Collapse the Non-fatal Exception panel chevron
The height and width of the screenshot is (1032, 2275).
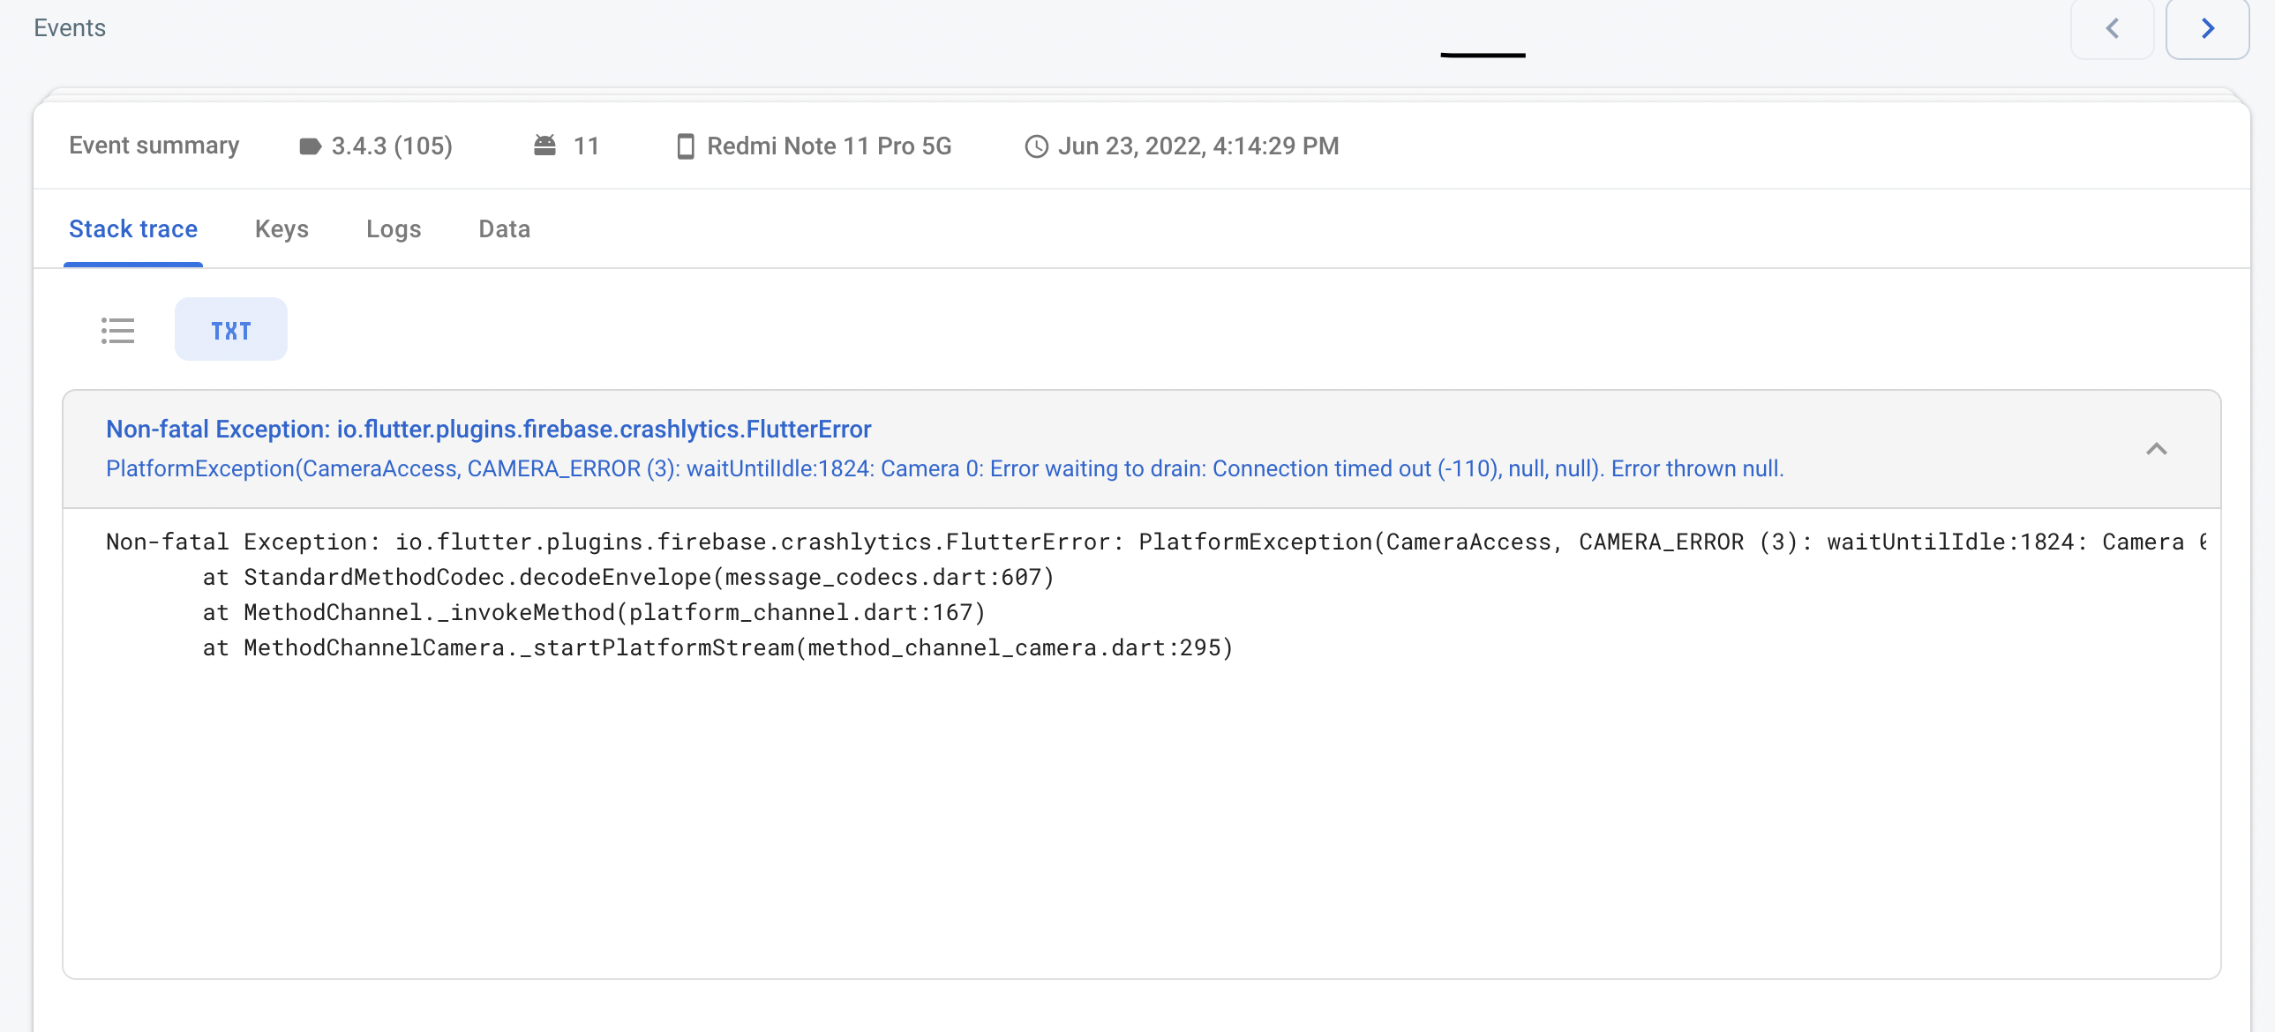pos(2156,448)
